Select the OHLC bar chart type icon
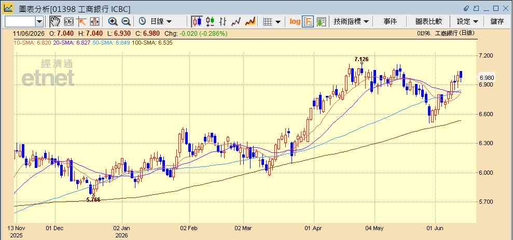Screen dimensions: 513x240 223,22
